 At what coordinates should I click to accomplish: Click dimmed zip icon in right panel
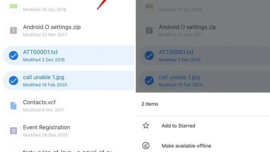tap(149, 30)
